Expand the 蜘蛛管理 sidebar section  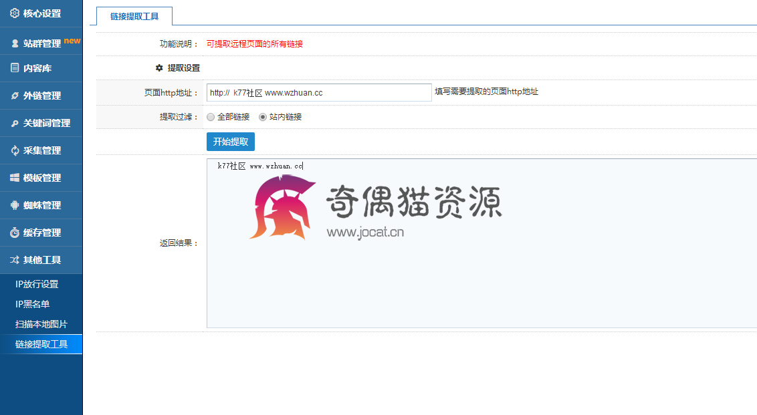(41, 205)
